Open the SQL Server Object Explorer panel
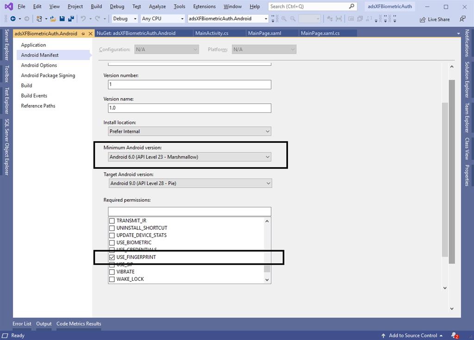This screenshot has height=340, width=474. coord(6,147)
